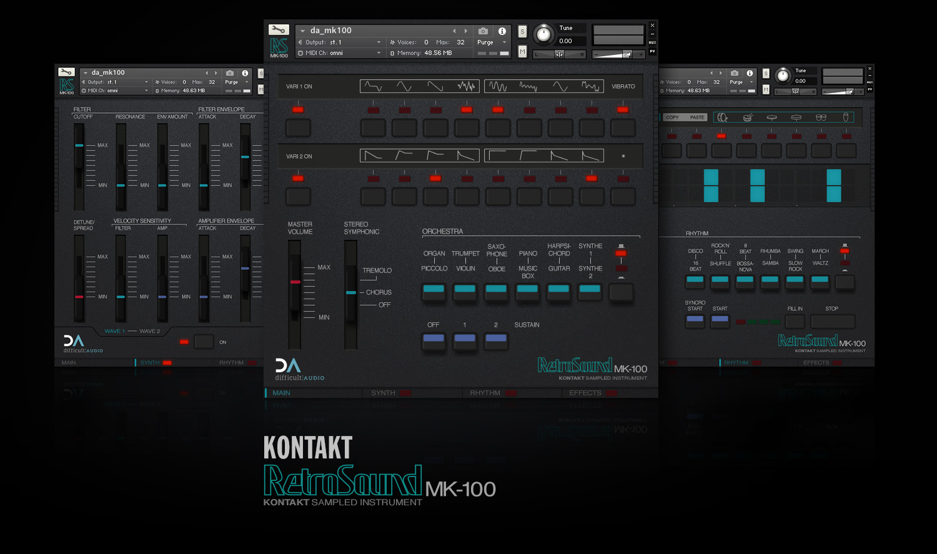937x554 pixels.
Task: Select the bass drum icon in Rhythm window
Action: click(723, 117)
